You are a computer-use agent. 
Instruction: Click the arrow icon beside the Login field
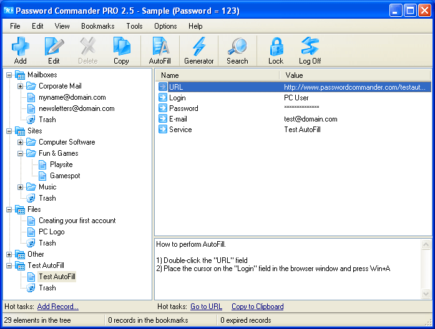163,97
